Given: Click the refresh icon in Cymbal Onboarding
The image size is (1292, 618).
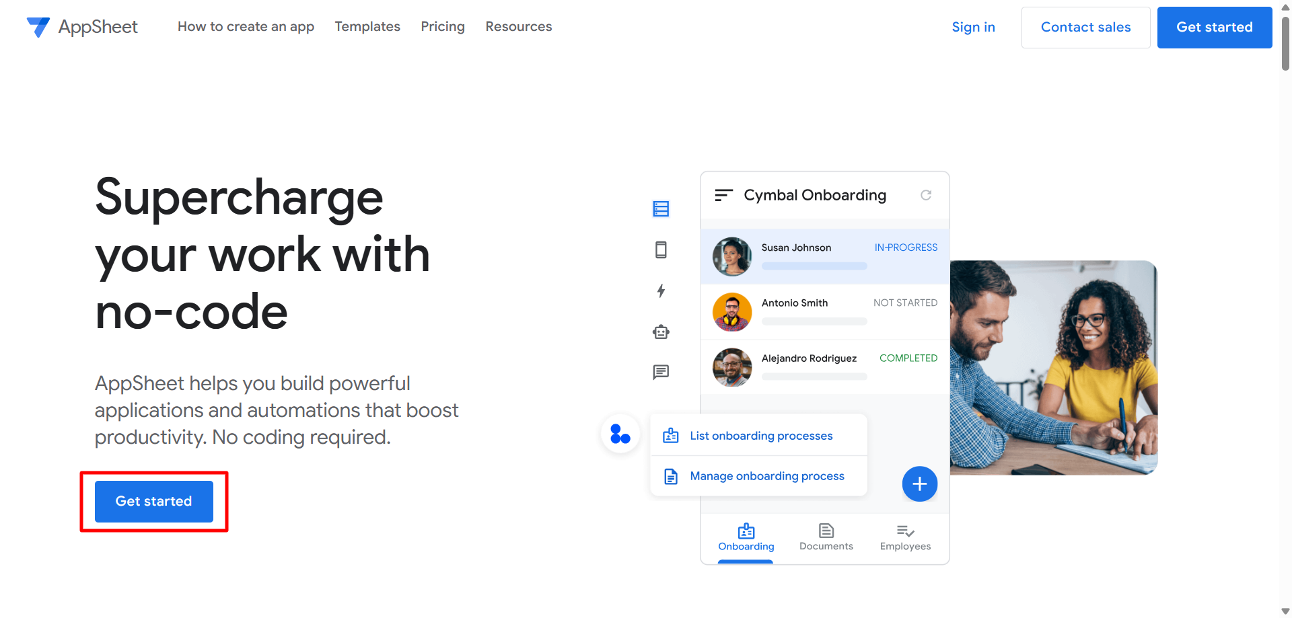Looking at the screenshot, I should pos(926,195).
